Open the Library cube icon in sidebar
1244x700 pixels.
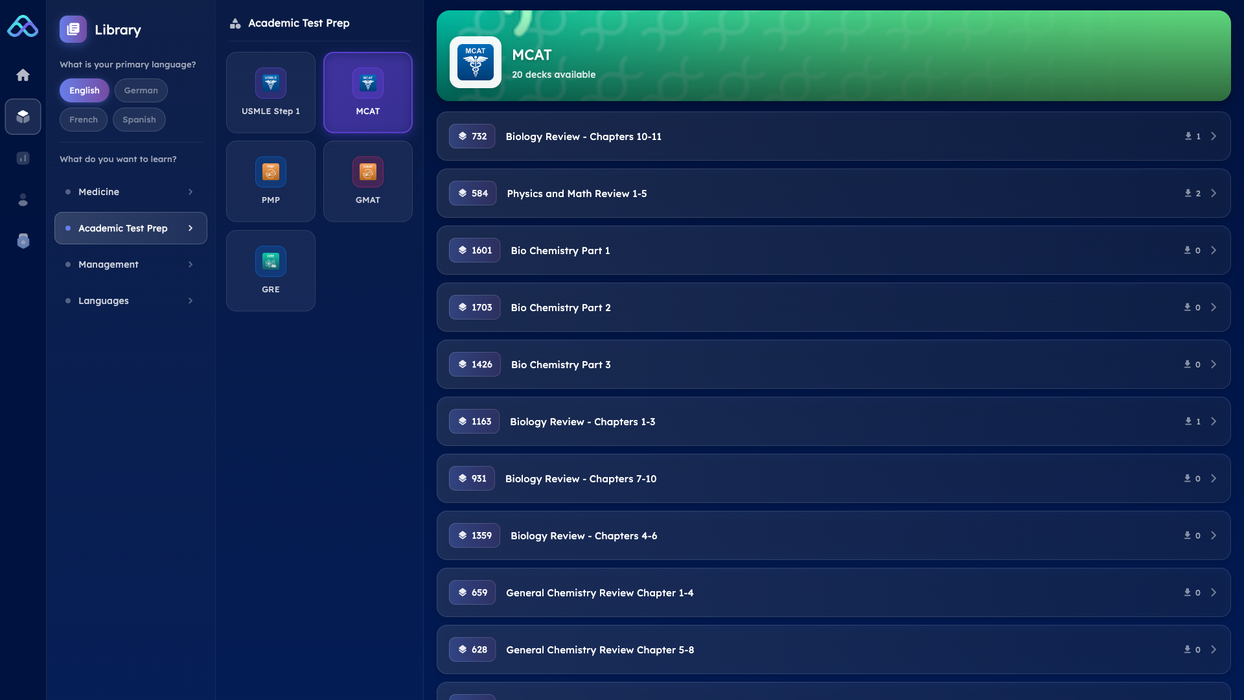click(x=23, y=117)
